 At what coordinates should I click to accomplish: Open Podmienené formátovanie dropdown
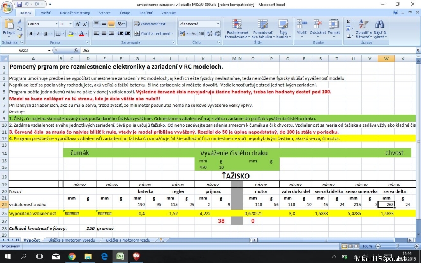[237, 29]
